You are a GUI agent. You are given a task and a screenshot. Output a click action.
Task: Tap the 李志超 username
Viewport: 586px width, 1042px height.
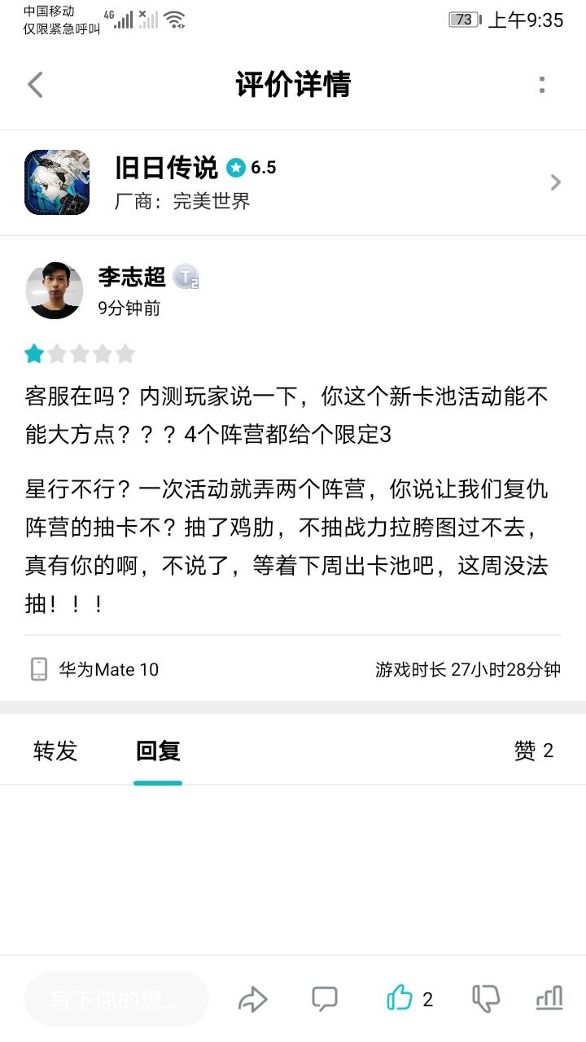click(132, 278)
